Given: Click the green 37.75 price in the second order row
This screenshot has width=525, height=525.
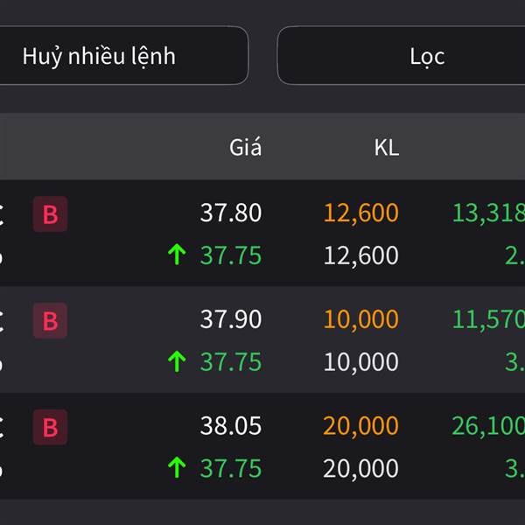Looking at the screenshot, I should (231, 362).
